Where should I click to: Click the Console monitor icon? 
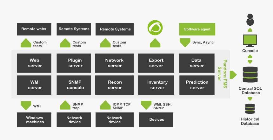pyautogui.click(x=250, y=41)
